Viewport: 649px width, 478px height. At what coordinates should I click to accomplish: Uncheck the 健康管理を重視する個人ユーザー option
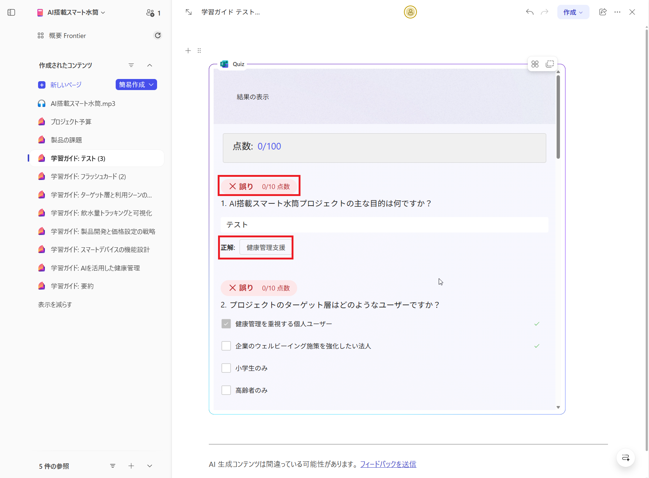click(226, 323)
